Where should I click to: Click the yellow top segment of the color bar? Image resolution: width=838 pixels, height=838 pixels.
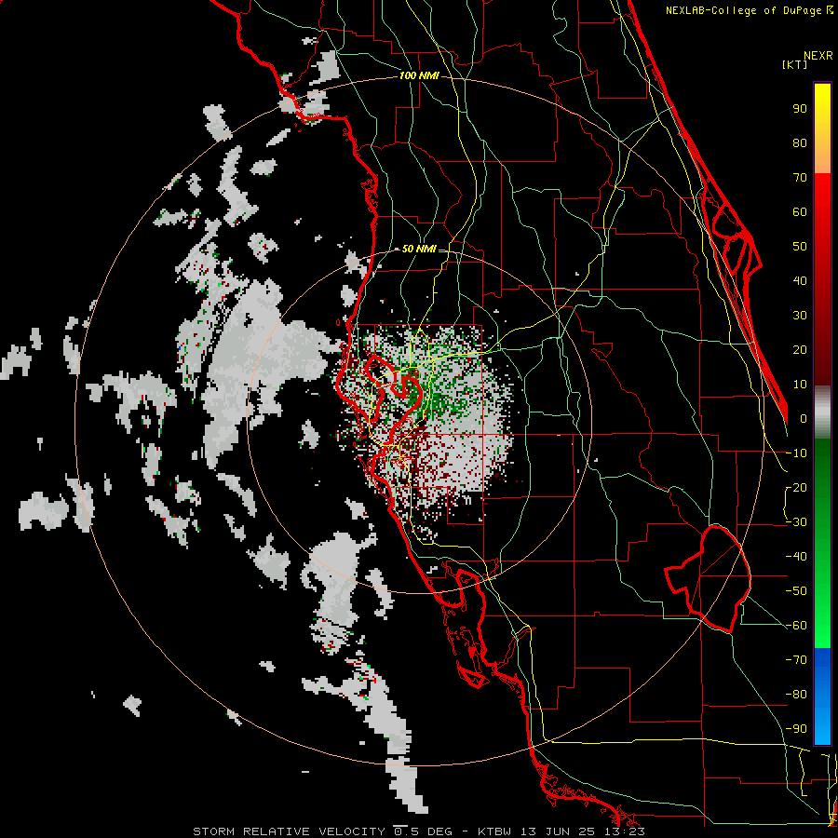822,128
